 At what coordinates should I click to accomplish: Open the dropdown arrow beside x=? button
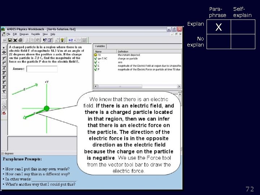[75, 40]
